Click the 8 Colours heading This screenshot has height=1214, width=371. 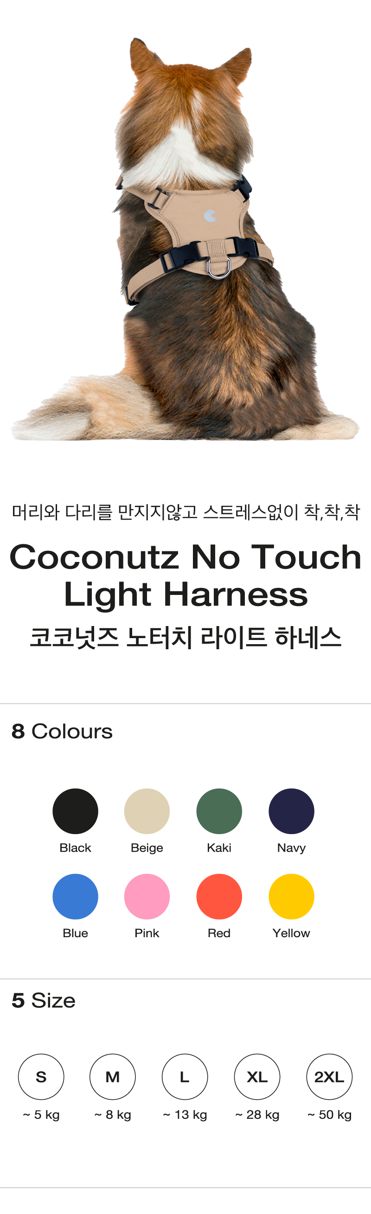click(62, 731)
